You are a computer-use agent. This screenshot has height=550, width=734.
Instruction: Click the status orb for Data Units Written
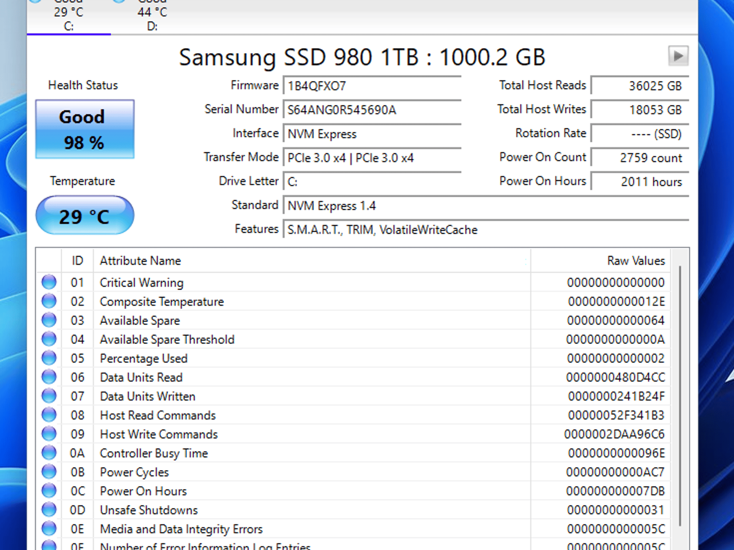[x=49, y=396]
